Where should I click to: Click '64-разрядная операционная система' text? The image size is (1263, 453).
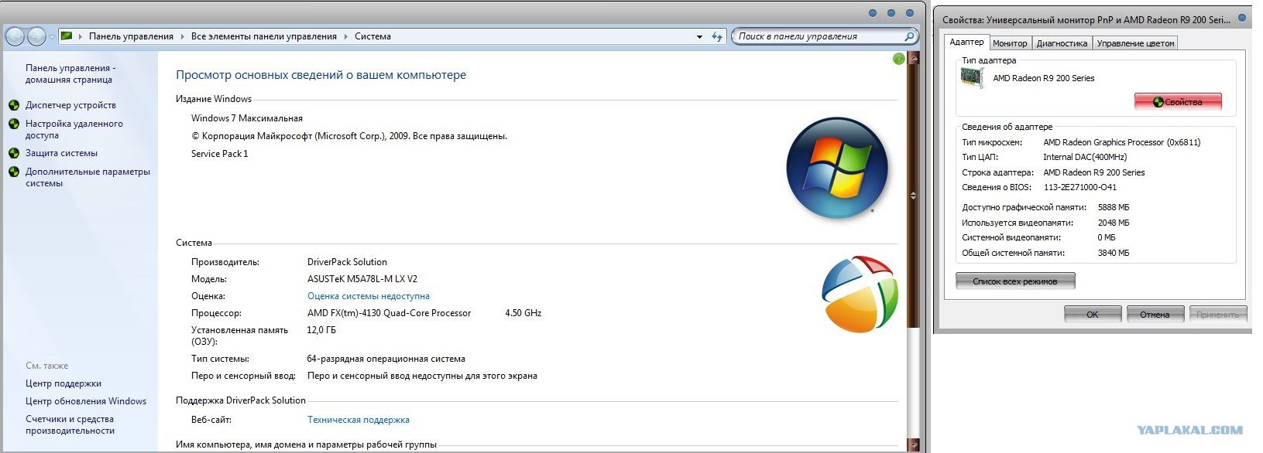point(386,359)
